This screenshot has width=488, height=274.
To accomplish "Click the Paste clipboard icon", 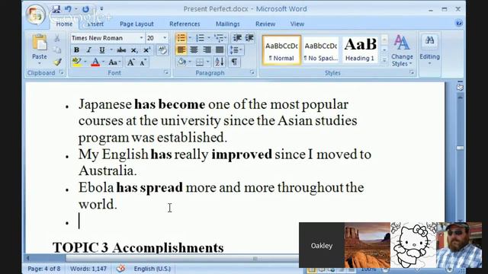I will [x=40, y=43].
